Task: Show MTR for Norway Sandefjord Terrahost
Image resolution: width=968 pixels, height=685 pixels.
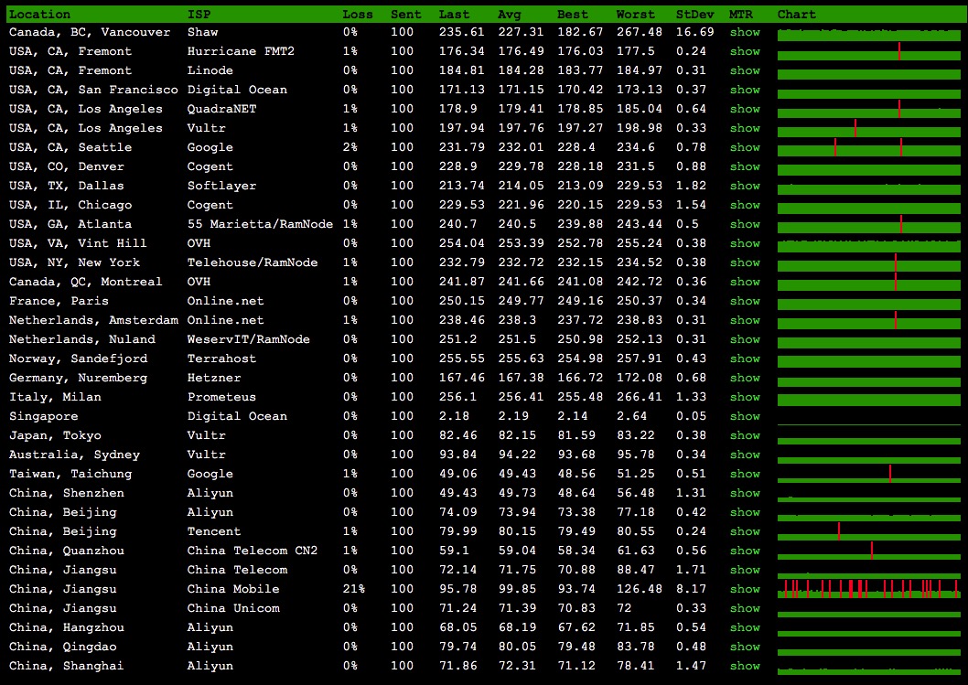Action: (x=745, y=359)
